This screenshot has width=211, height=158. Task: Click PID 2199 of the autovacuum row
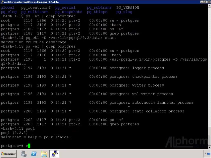(x=28, y=102)
